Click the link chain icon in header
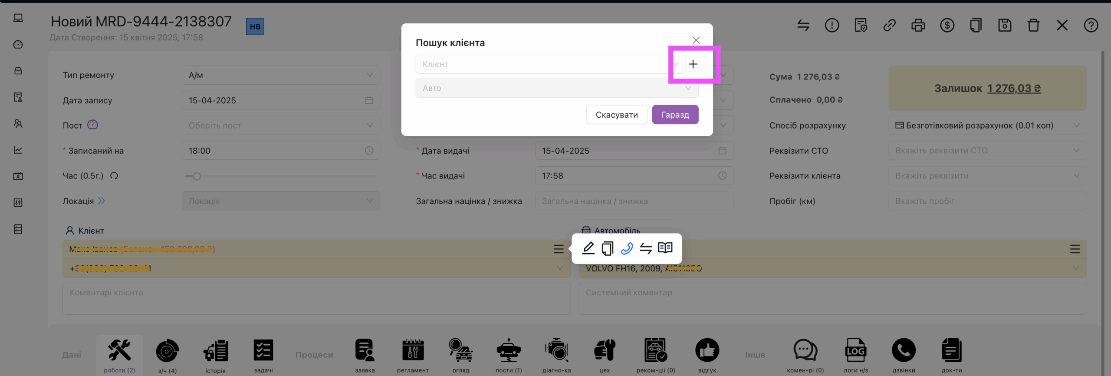The width and height of the screenshot is (1111, 376). (889, 26)
